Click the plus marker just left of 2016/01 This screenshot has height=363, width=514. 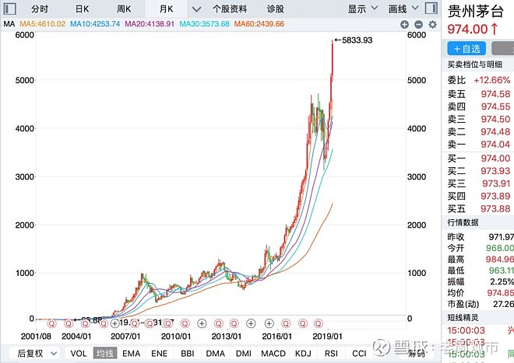[x=269, y=323]
